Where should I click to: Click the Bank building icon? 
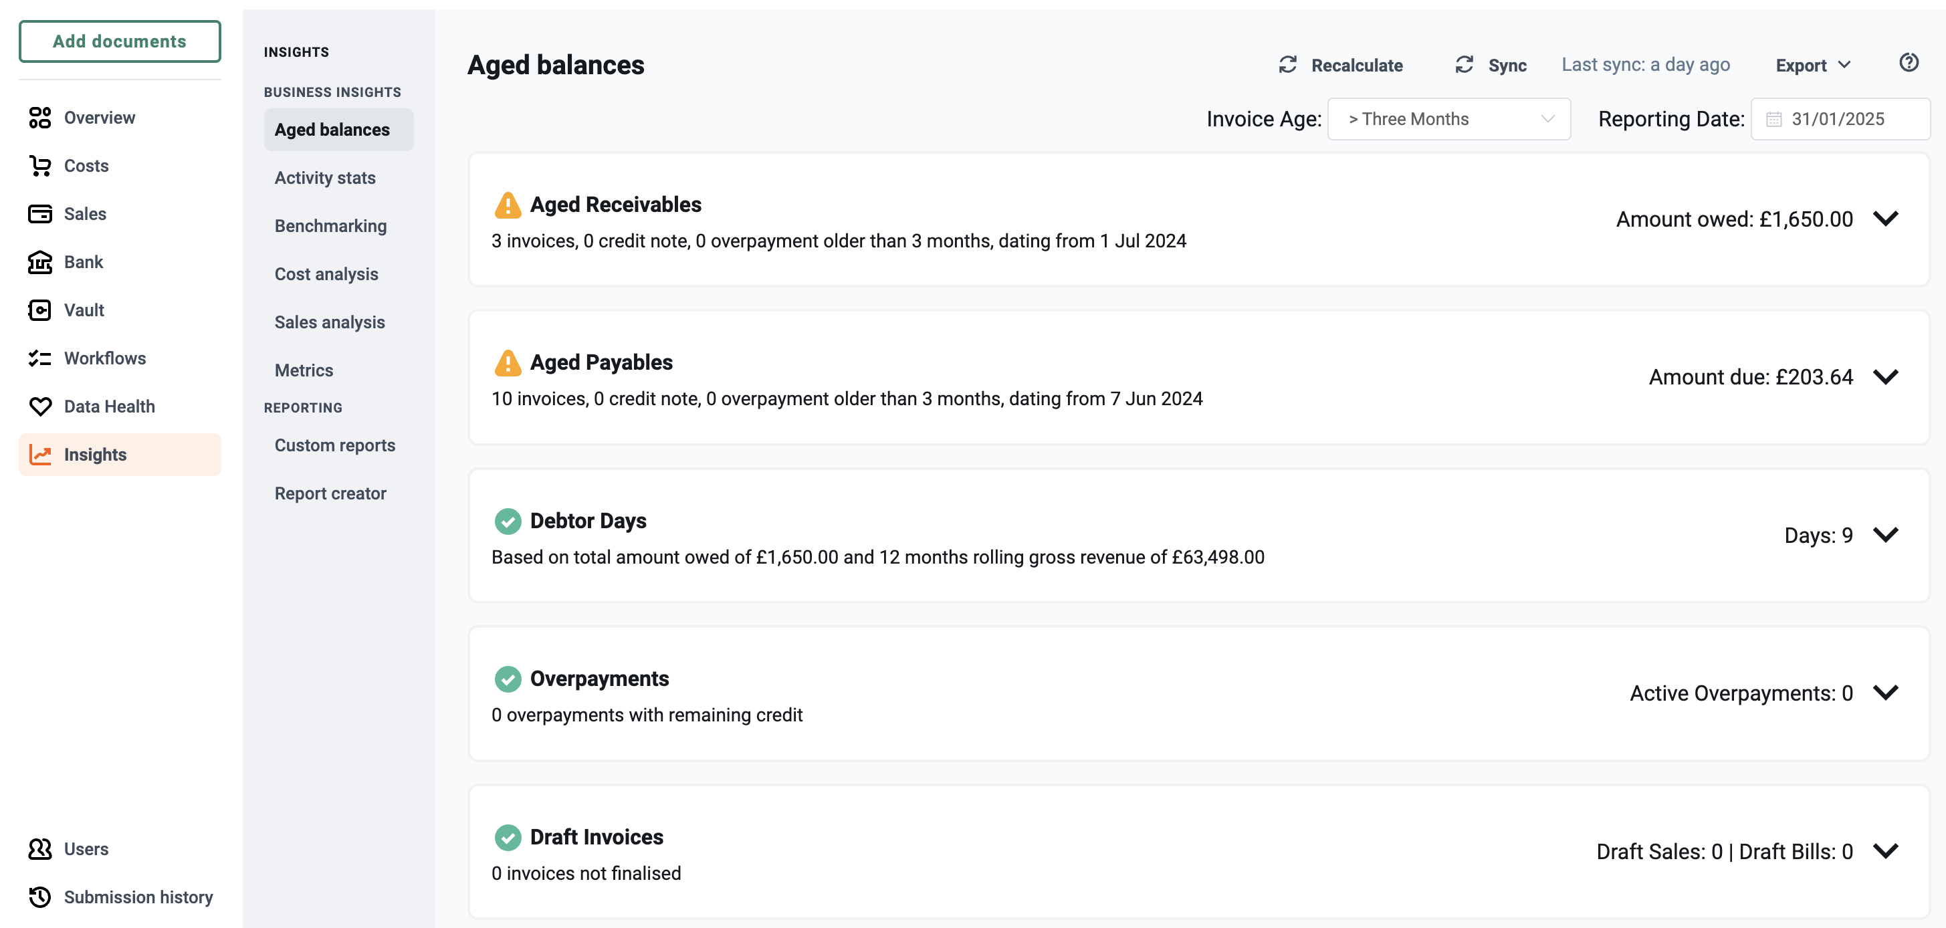[x=40, y=262]
